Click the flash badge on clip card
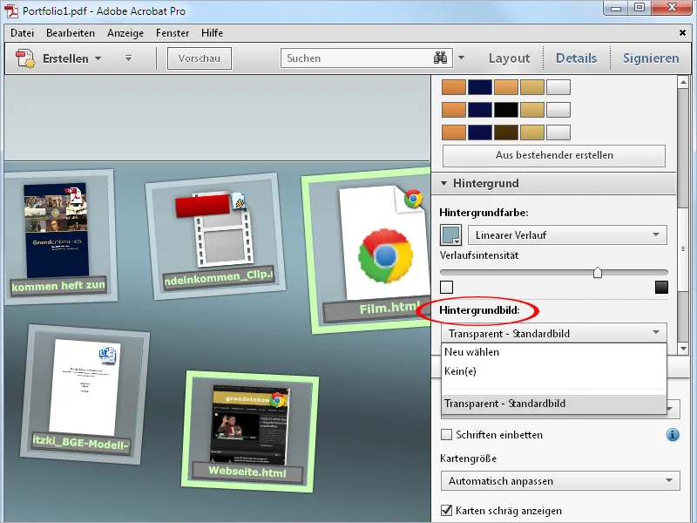This screenshot has width=697, height=523. (238, 201)
